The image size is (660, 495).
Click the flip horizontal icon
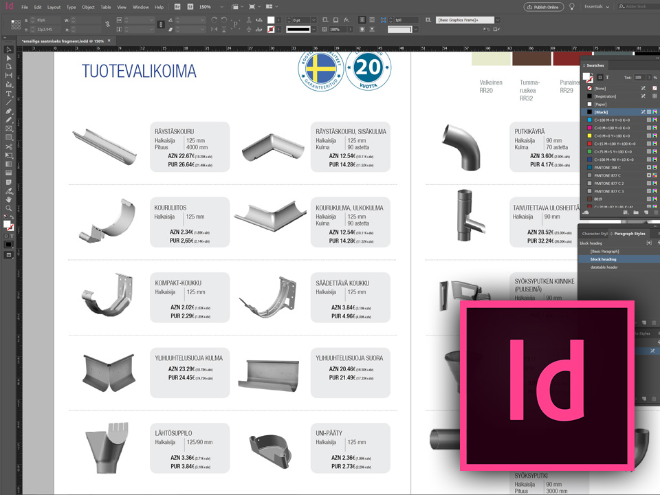214,29
